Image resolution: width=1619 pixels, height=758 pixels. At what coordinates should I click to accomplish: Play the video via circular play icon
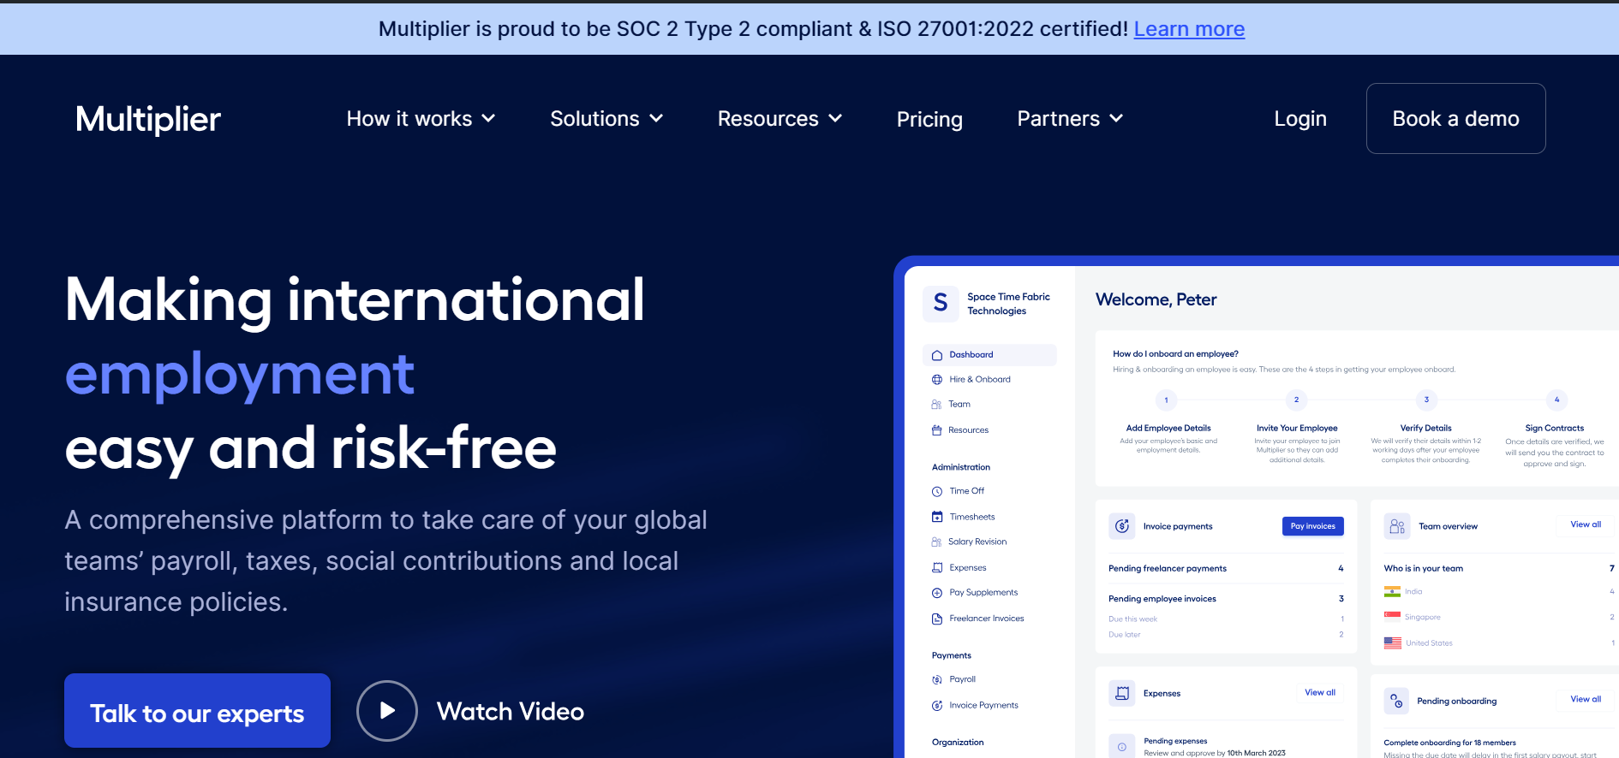(x=387, y=711)
